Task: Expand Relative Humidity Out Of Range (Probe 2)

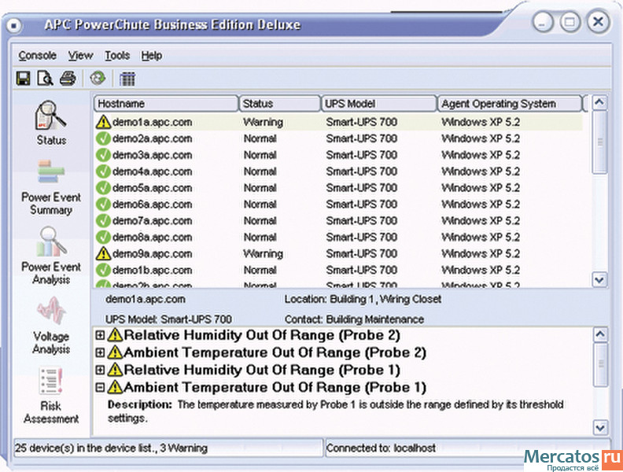Action: pos(100,335)
